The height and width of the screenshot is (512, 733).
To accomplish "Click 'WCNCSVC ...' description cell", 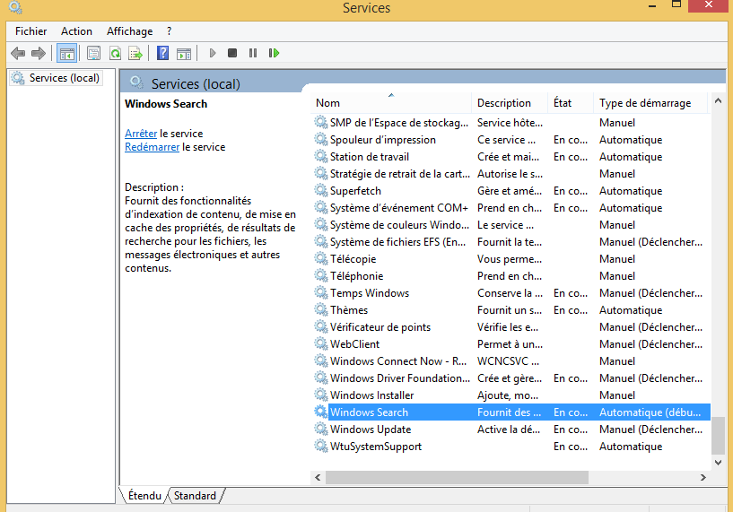I will 508,360.
